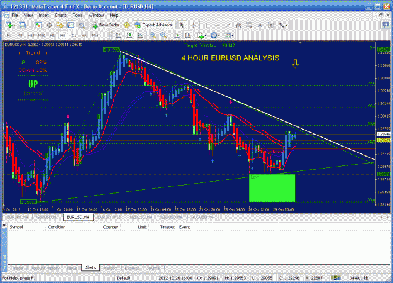The image size is (393, 283).
Task: Select the equidistant channel tool
Action: click(x=238, y=25)
